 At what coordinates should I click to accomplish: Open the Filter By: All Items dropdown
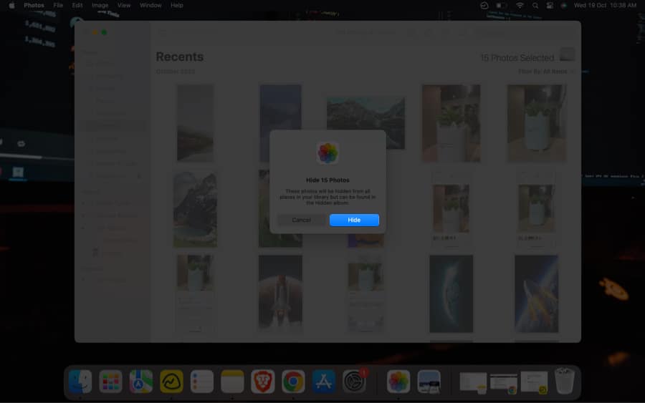545,72
